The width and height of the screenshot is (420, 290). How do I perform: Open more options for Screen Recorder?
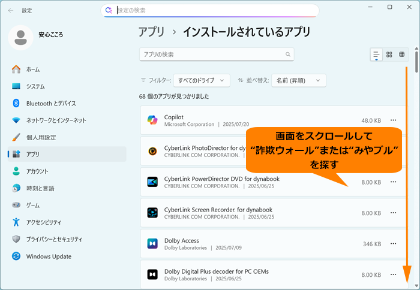(393, 213)
